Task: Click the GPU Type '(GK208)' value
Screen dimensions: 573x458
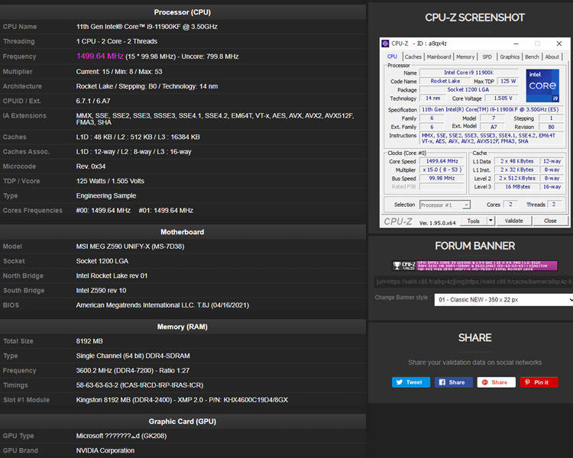Action: pyautogui.click(x=121, y=436)
